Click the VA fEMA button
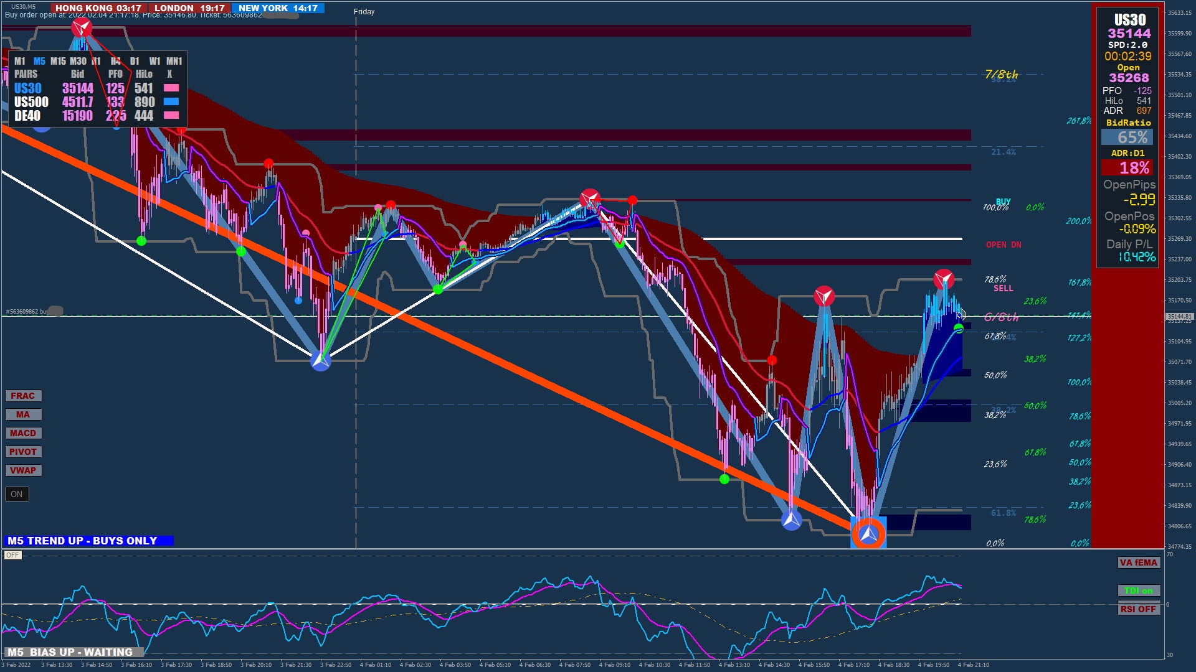 [x=1138, y=562]
